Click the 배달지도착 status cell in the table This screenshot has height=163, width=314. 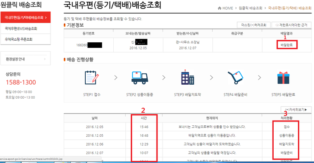[x=286, y=144]
